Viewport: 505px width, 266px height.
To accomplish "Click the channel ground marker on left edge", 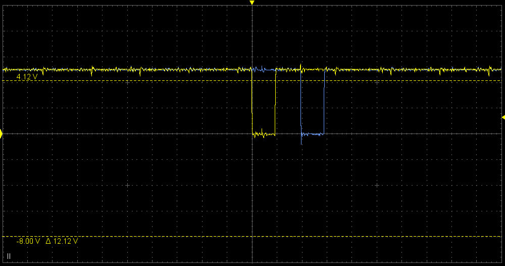I will (2, 134).
